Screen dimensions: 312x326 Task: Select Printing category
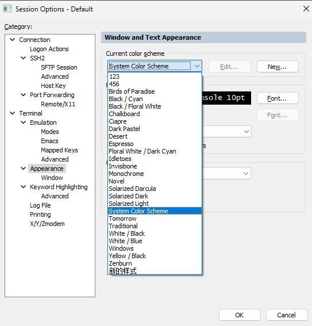coord(40,214)
